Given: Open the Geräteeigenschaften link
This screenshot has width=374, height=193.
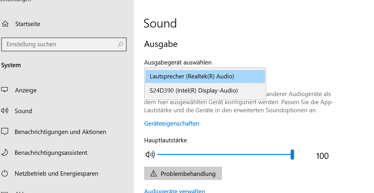Looking at the screenshot, I should pyautogui.click(x=172, y=124).
